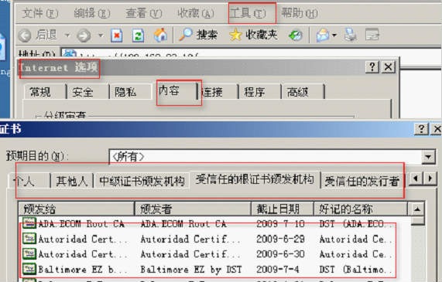Click the 2009-7-4 expiry date cell
Screen dimensions: 442x282
pos(277,270)
